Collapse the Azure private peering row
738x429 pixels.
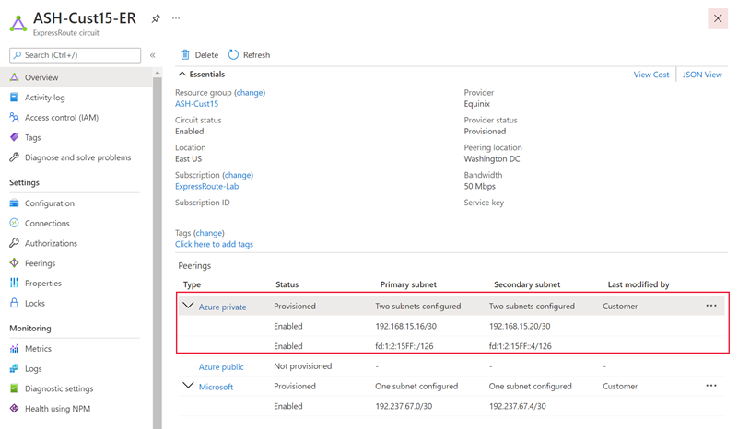[x=189, y=306]
